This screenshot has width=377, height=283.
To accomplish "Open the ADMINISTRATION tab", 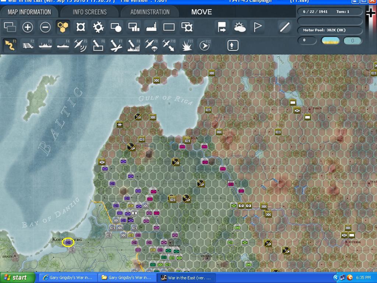I will [x=150, y=12].
